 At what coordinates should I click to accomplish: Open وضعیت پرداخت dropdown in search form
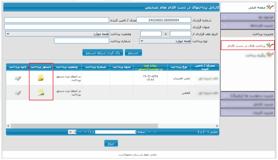tap(57, 34)
